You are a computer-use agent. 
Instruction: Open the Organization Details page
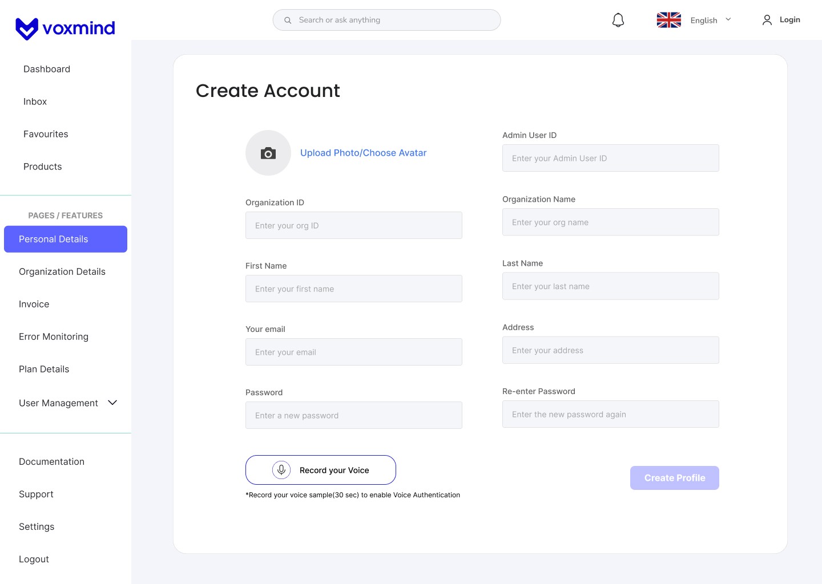[x=62, y=271]
